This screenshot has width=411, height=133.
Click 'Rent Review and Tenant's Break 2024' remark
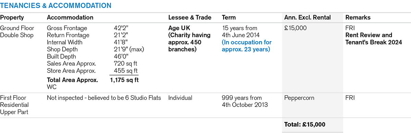click(374, 39)
